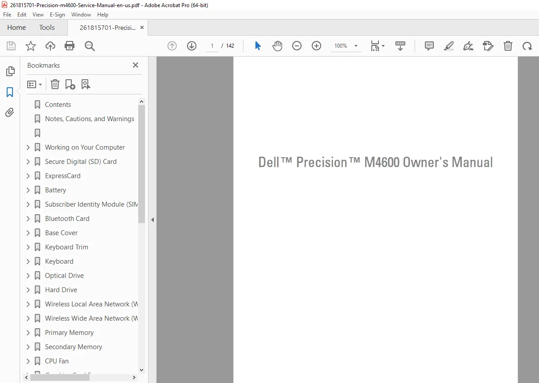539x383 pixels.
Task: Select the Highlight text tool
Action: tap(449, 46)
